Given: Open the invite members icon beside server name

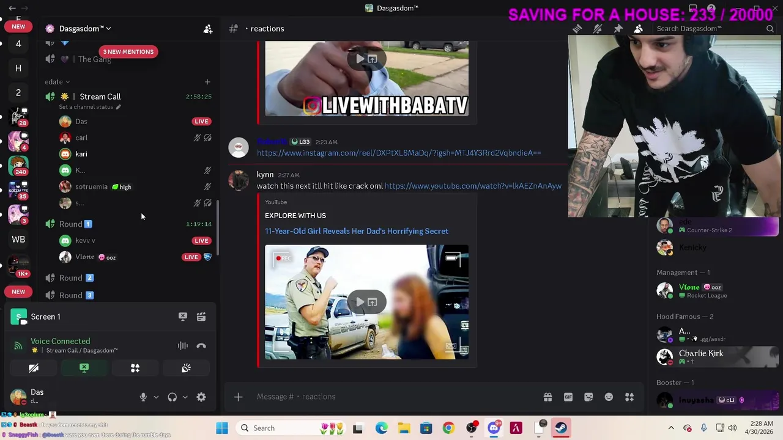Looking at the screenshot, I should pos(208,29).
